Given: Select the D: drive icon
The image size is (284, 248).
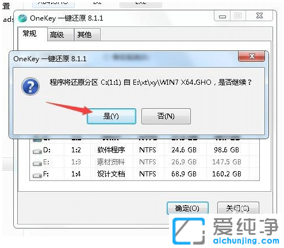Looking at the screenshot, I should (x=37, y=151).
